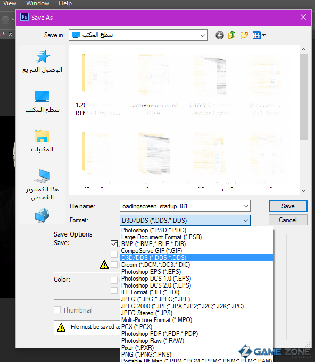The image size is (315, 362).
Task: Open Quick Access star shortcut
Action: [42, 62]
